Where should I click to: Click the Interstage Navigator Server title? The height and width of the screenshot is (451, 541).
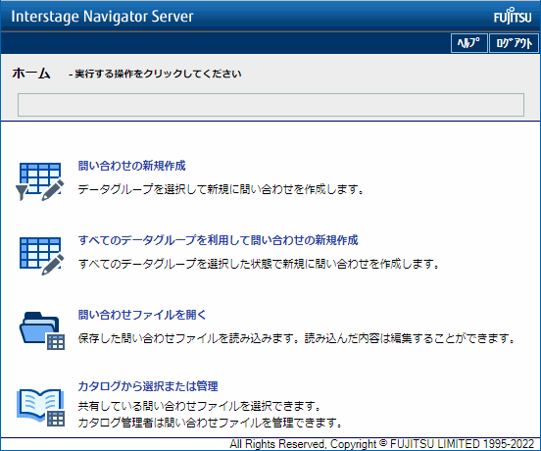pyautogui.click(x=102, y=17)
